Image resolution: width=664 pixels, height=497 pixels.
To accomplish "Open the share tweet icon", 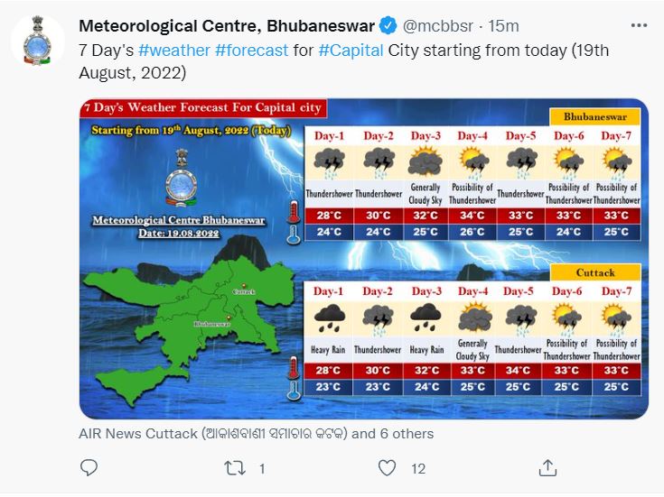I will pos(547,468).
